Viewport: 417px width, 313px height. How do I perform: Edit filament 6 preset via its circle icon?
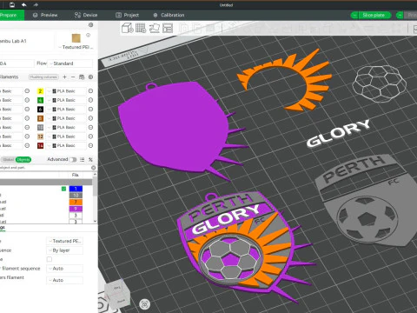90,110
